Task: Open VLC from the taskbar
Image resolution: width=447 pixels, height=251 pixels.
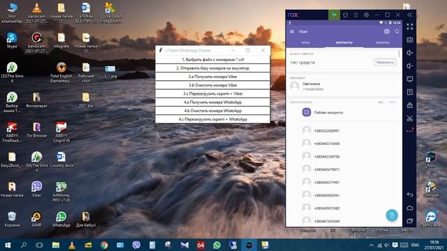Action: [72, 245]
